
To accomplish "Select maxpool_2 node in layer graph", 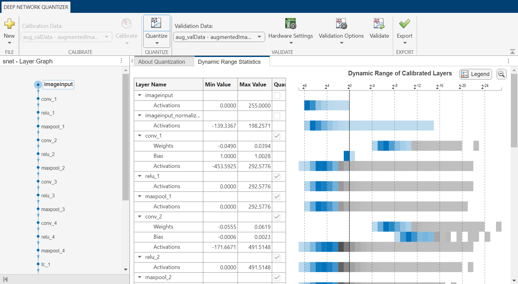I will (x=53, y=168).
